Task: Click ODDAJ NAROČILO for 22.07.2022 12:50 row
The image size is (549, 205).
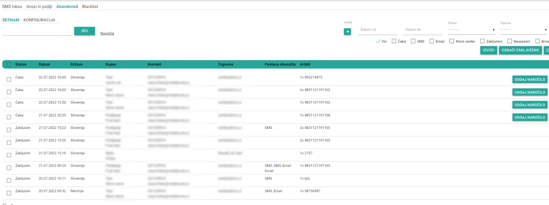Action: coord(530,105)
